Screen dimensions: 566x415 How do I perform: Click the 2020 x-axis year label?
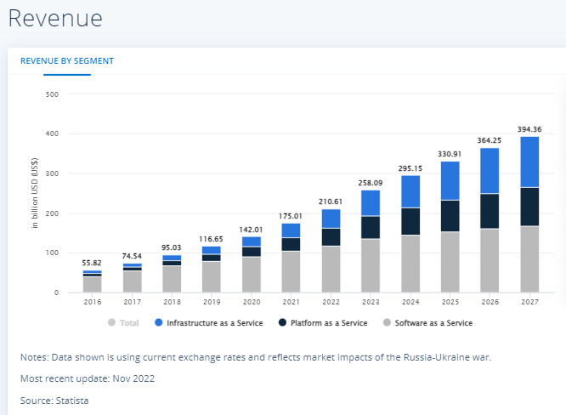click(x=252, y=302)
